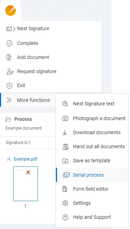The width and height of the screenshot is (130, 229).
Task: Click the Example document process name
Action: pyautogui.click(x=23, y=128)
